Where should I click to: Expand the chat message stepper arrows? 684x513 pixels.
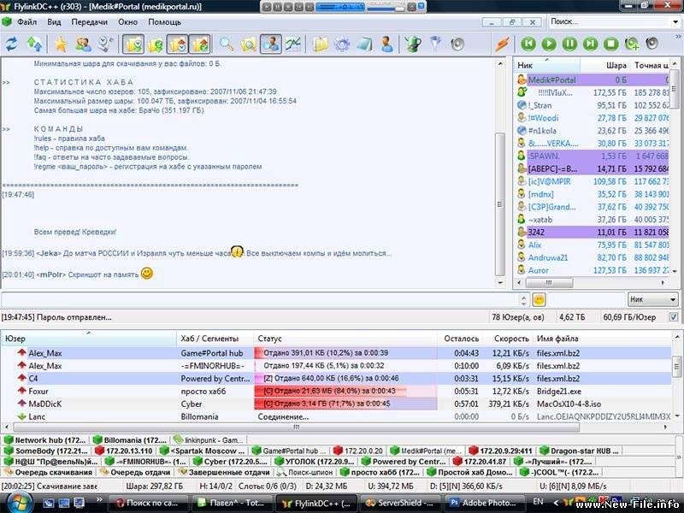pyautogui.click(x=523, y=300)
